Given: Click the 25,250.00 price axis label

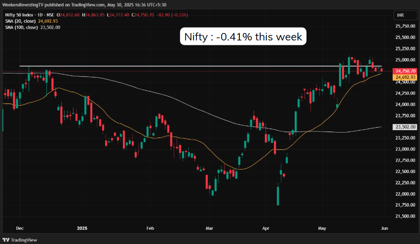Looking at the screenshot, I should 405,48.
